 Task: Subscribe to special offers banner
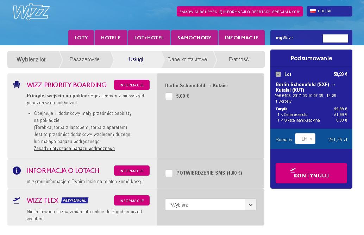pos(240,11)
